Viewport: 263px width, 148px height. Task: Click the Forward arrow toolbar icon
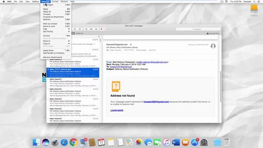[96, 29]
